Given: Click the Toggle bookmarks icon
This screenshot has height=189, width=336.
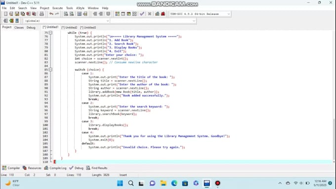Looking at the screenshot, I should coord(11,21).
